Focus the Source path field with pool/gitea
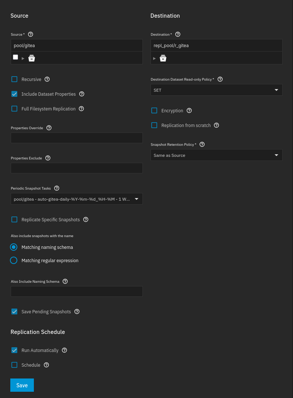 pos(77,45)
